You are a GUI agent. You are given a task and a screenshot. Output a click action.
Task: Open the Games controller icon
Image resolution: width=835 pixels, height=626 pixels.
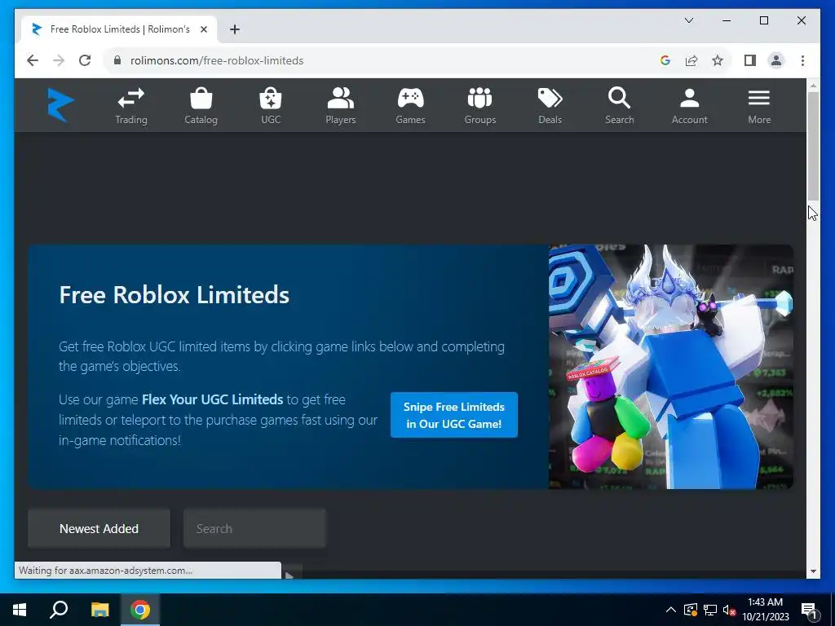click(410, 99)
